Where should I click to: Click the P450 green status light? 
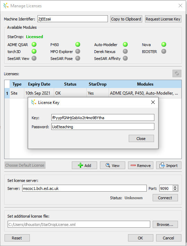pos(78,45)
